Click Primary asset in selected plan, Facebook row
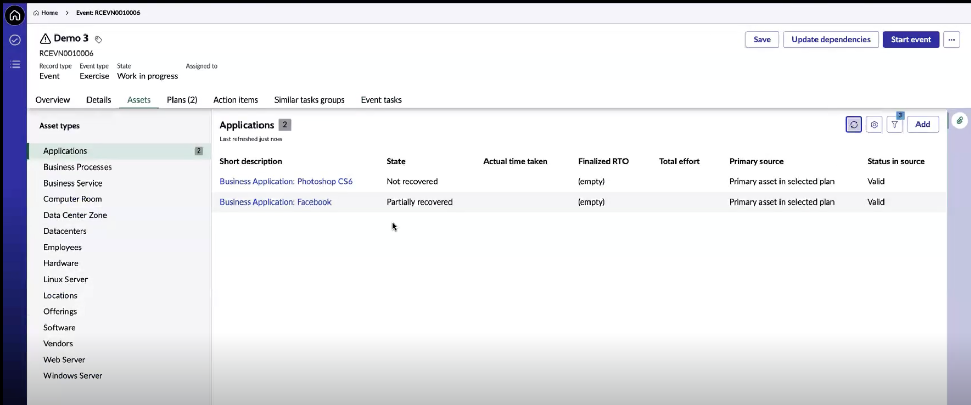The width and height of the screenshot is (971, 405). click(782, 202)
